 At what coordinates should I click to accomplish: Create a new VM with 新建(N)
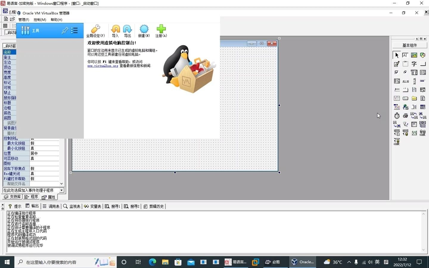point(144,31)
